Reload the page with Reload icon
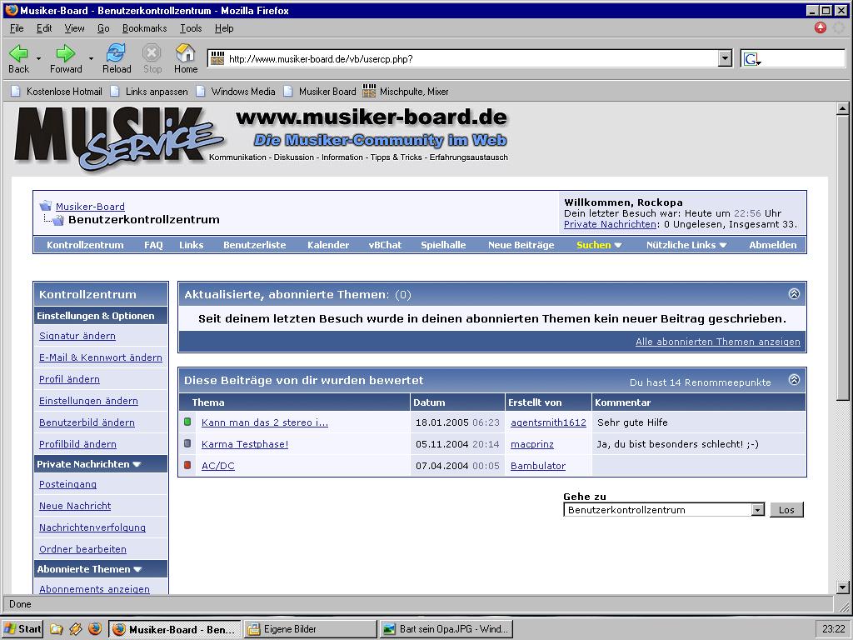The height and width of the screenshot is (640, 853). (117, 52)
